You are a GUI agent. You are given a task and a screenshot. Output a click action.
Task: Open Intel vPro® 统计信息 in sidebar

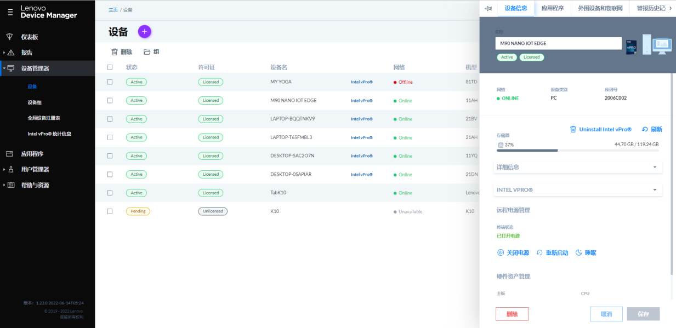(x=49, y=134)
